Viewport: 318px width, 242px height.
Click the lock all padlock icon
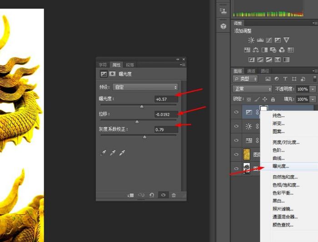pos(273,99)
